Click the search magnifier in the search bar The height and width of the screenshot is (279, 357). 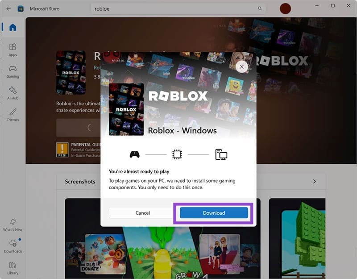pyautogui.click(x=259, y=8)
